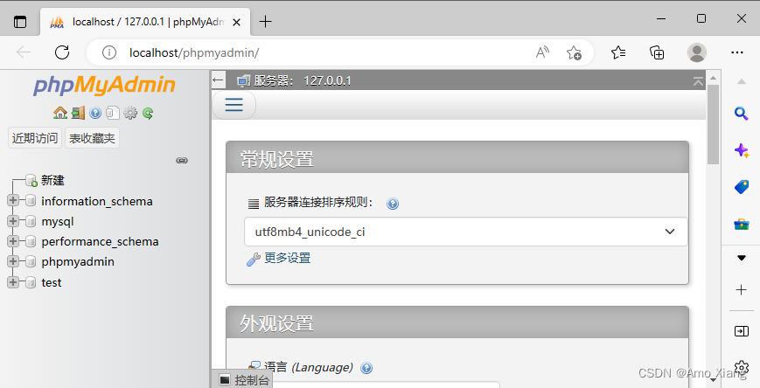This screenshot has height=388, width=760.
Task: Click browser refresh button
Action: pyautogui.click(x=62, y=52)
